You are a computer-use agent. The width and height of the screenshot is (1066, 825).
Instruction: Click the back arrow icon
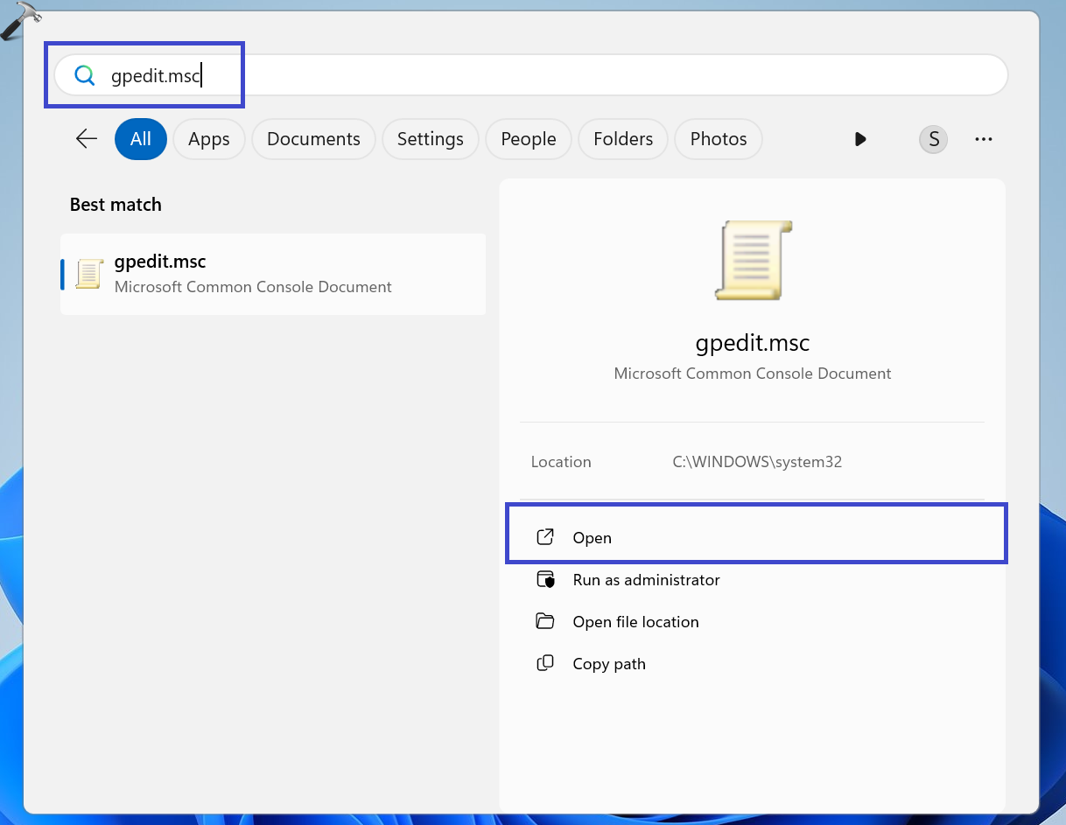86,139
